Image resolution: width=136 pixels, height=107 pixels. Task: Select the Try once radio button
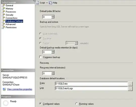pos(40,38)
